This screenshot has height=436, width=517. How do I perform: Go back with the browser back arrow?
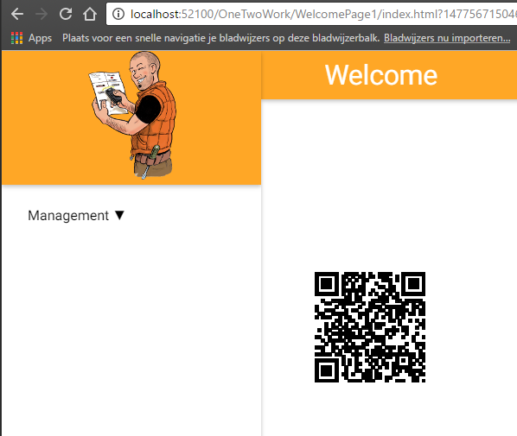coord(16,14)
